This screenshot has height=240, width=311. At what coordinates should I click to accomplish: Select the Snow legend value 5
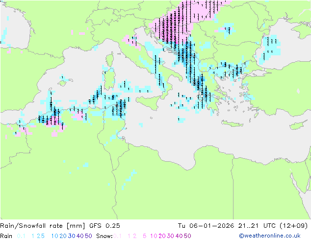(145, 236)
